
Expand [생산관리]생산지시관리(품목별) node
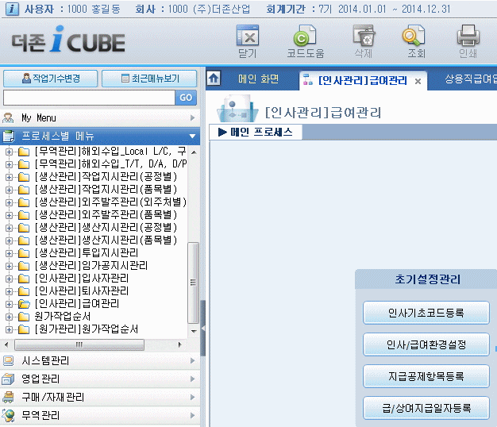pyautogui.click(x=9, y=240)
